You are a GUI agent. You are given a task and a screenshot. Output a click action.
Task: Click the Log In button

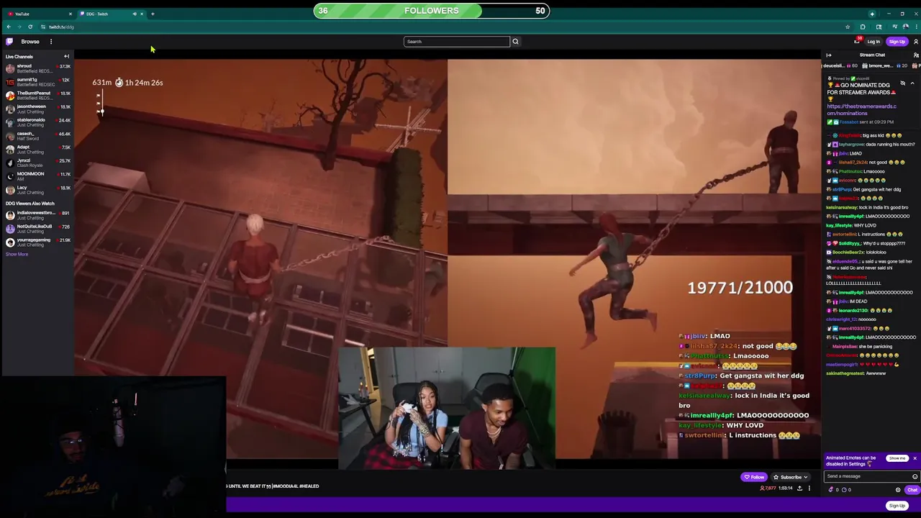point(873,42)
